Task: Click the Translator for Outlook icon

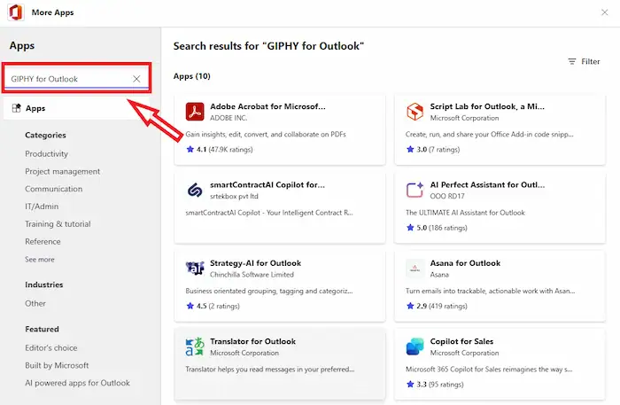Action: [195, 347]
